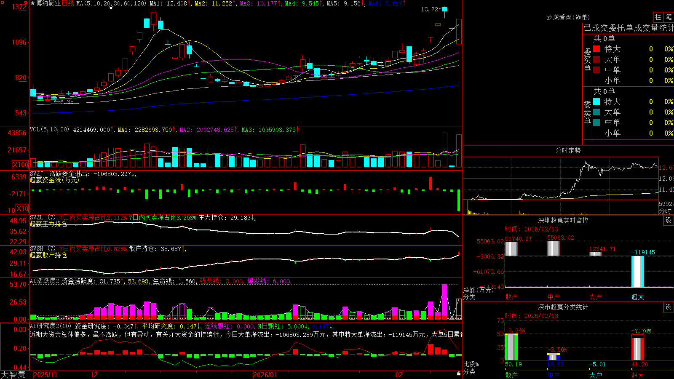Change the 日线 period label
The image size is (674, 379).
pyautogui.click(x=68, y=3)
